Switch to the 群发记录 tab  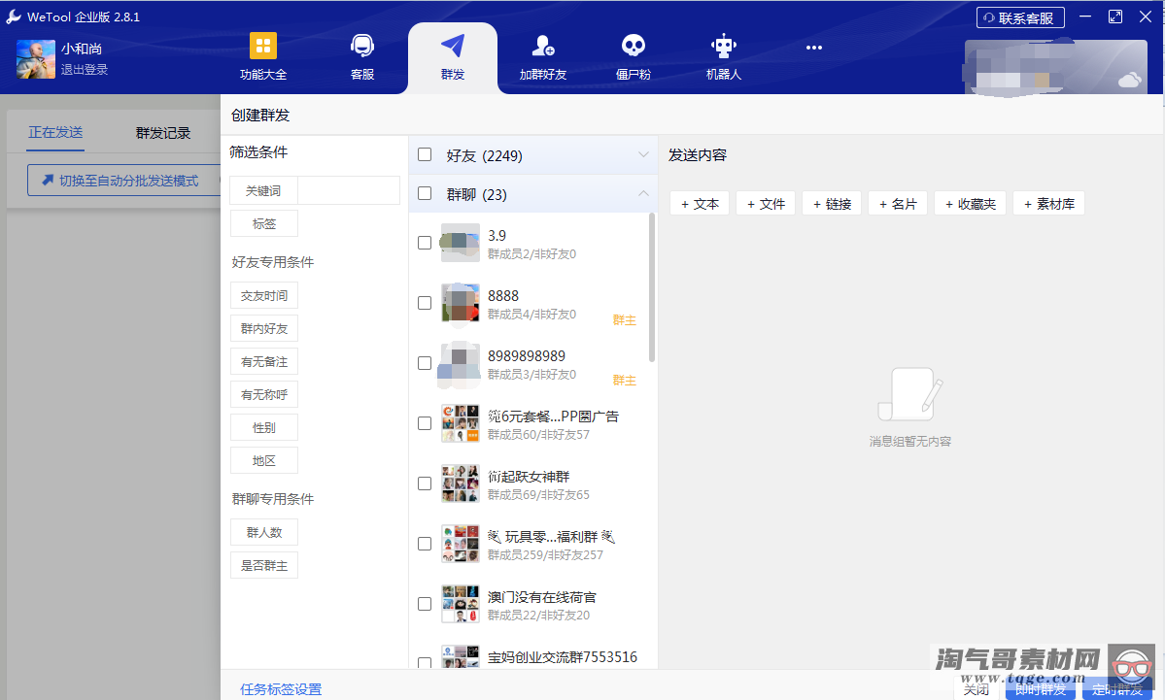163,133
